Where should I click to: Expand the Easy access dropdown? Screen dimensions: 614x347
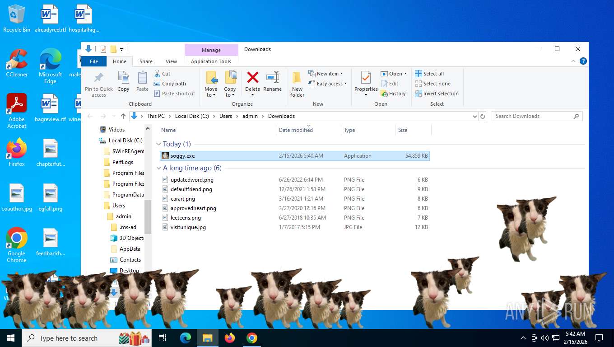(x=345, y=84)
